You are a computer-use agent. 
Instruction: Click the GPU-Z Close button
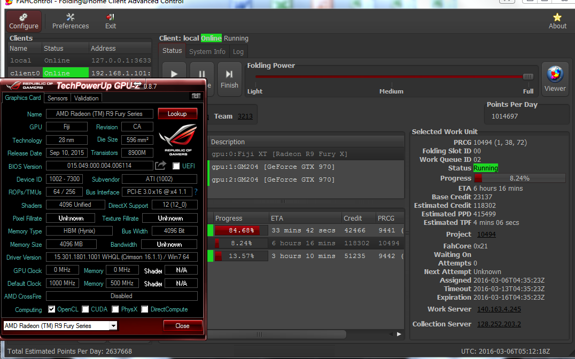[183, 326]
